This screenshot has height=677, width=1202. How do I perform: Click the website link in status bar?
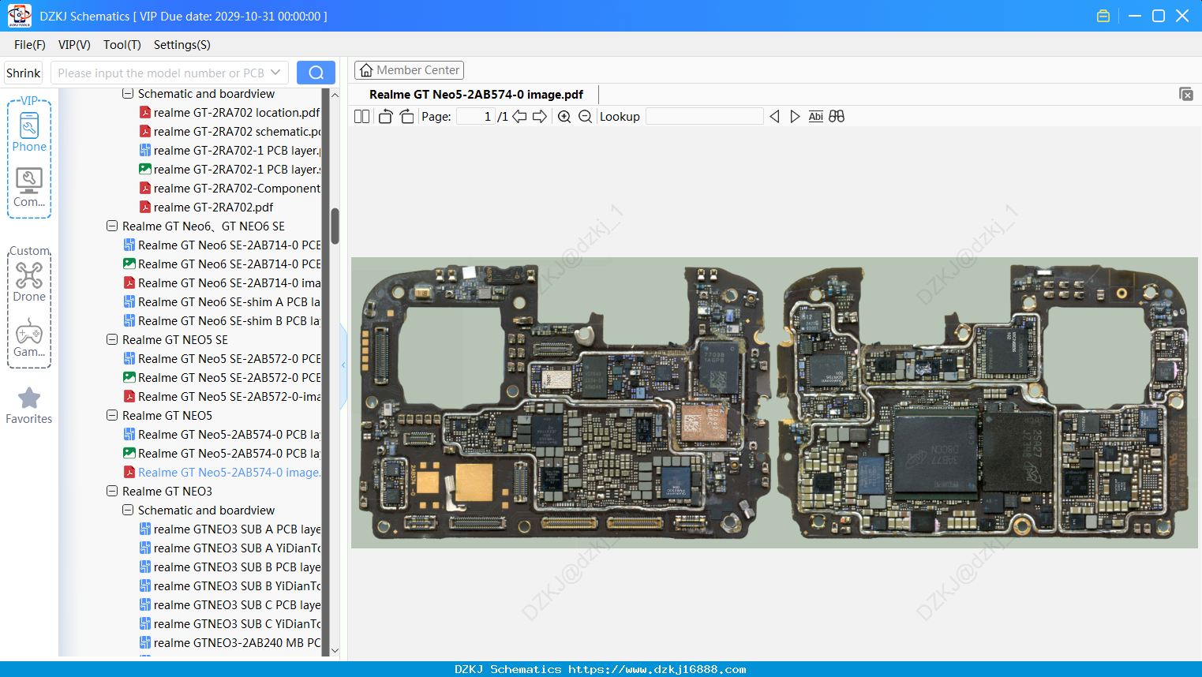click(657, 669)
